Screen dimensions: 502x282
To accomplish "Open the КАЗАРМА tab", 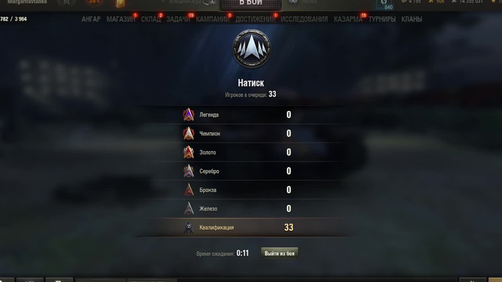I will 348,19.
